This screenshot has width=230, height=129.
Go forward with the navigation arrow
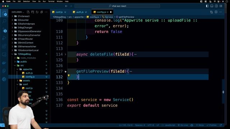tap(71, 6)
